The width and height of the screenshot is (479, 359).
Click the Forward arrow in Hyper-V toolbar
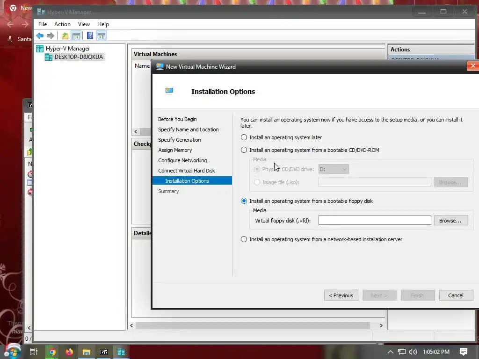pos(51,36)
